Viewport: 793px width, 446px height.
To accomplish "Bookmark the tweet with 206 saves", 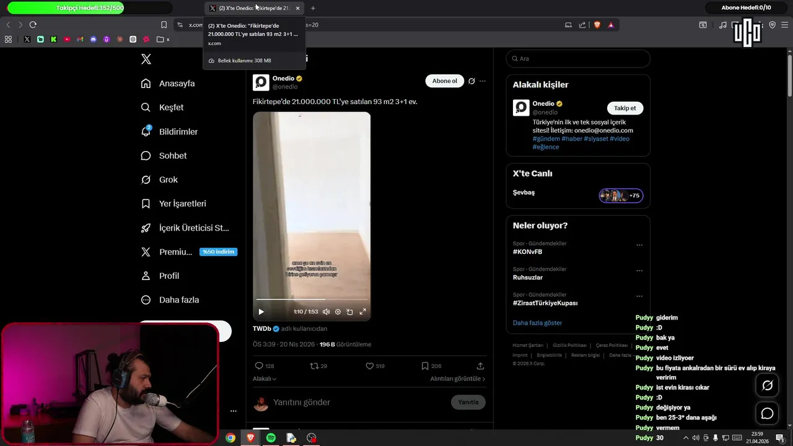I will [431, 366].
